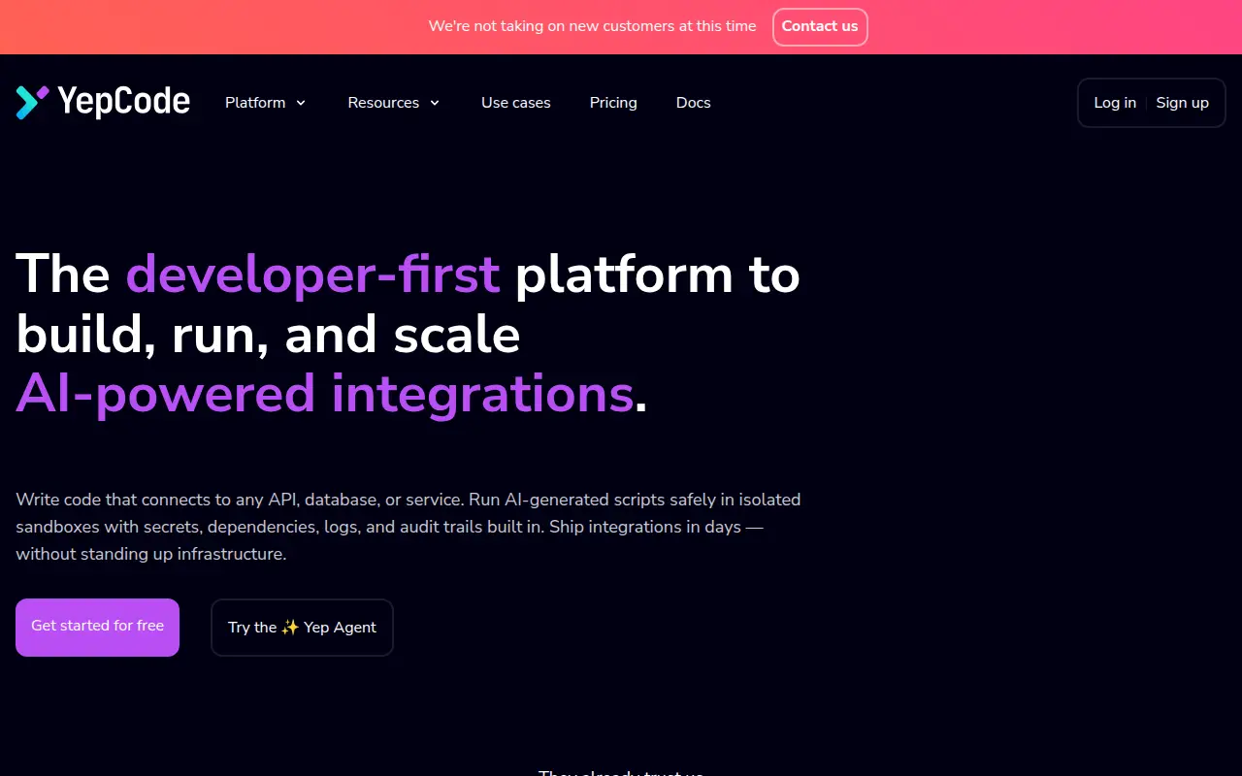Click the 'AI-powered integrations' headline text
Image resolution: width=1242 pixels, height=776 pixels.
click(x=325, y=394)
